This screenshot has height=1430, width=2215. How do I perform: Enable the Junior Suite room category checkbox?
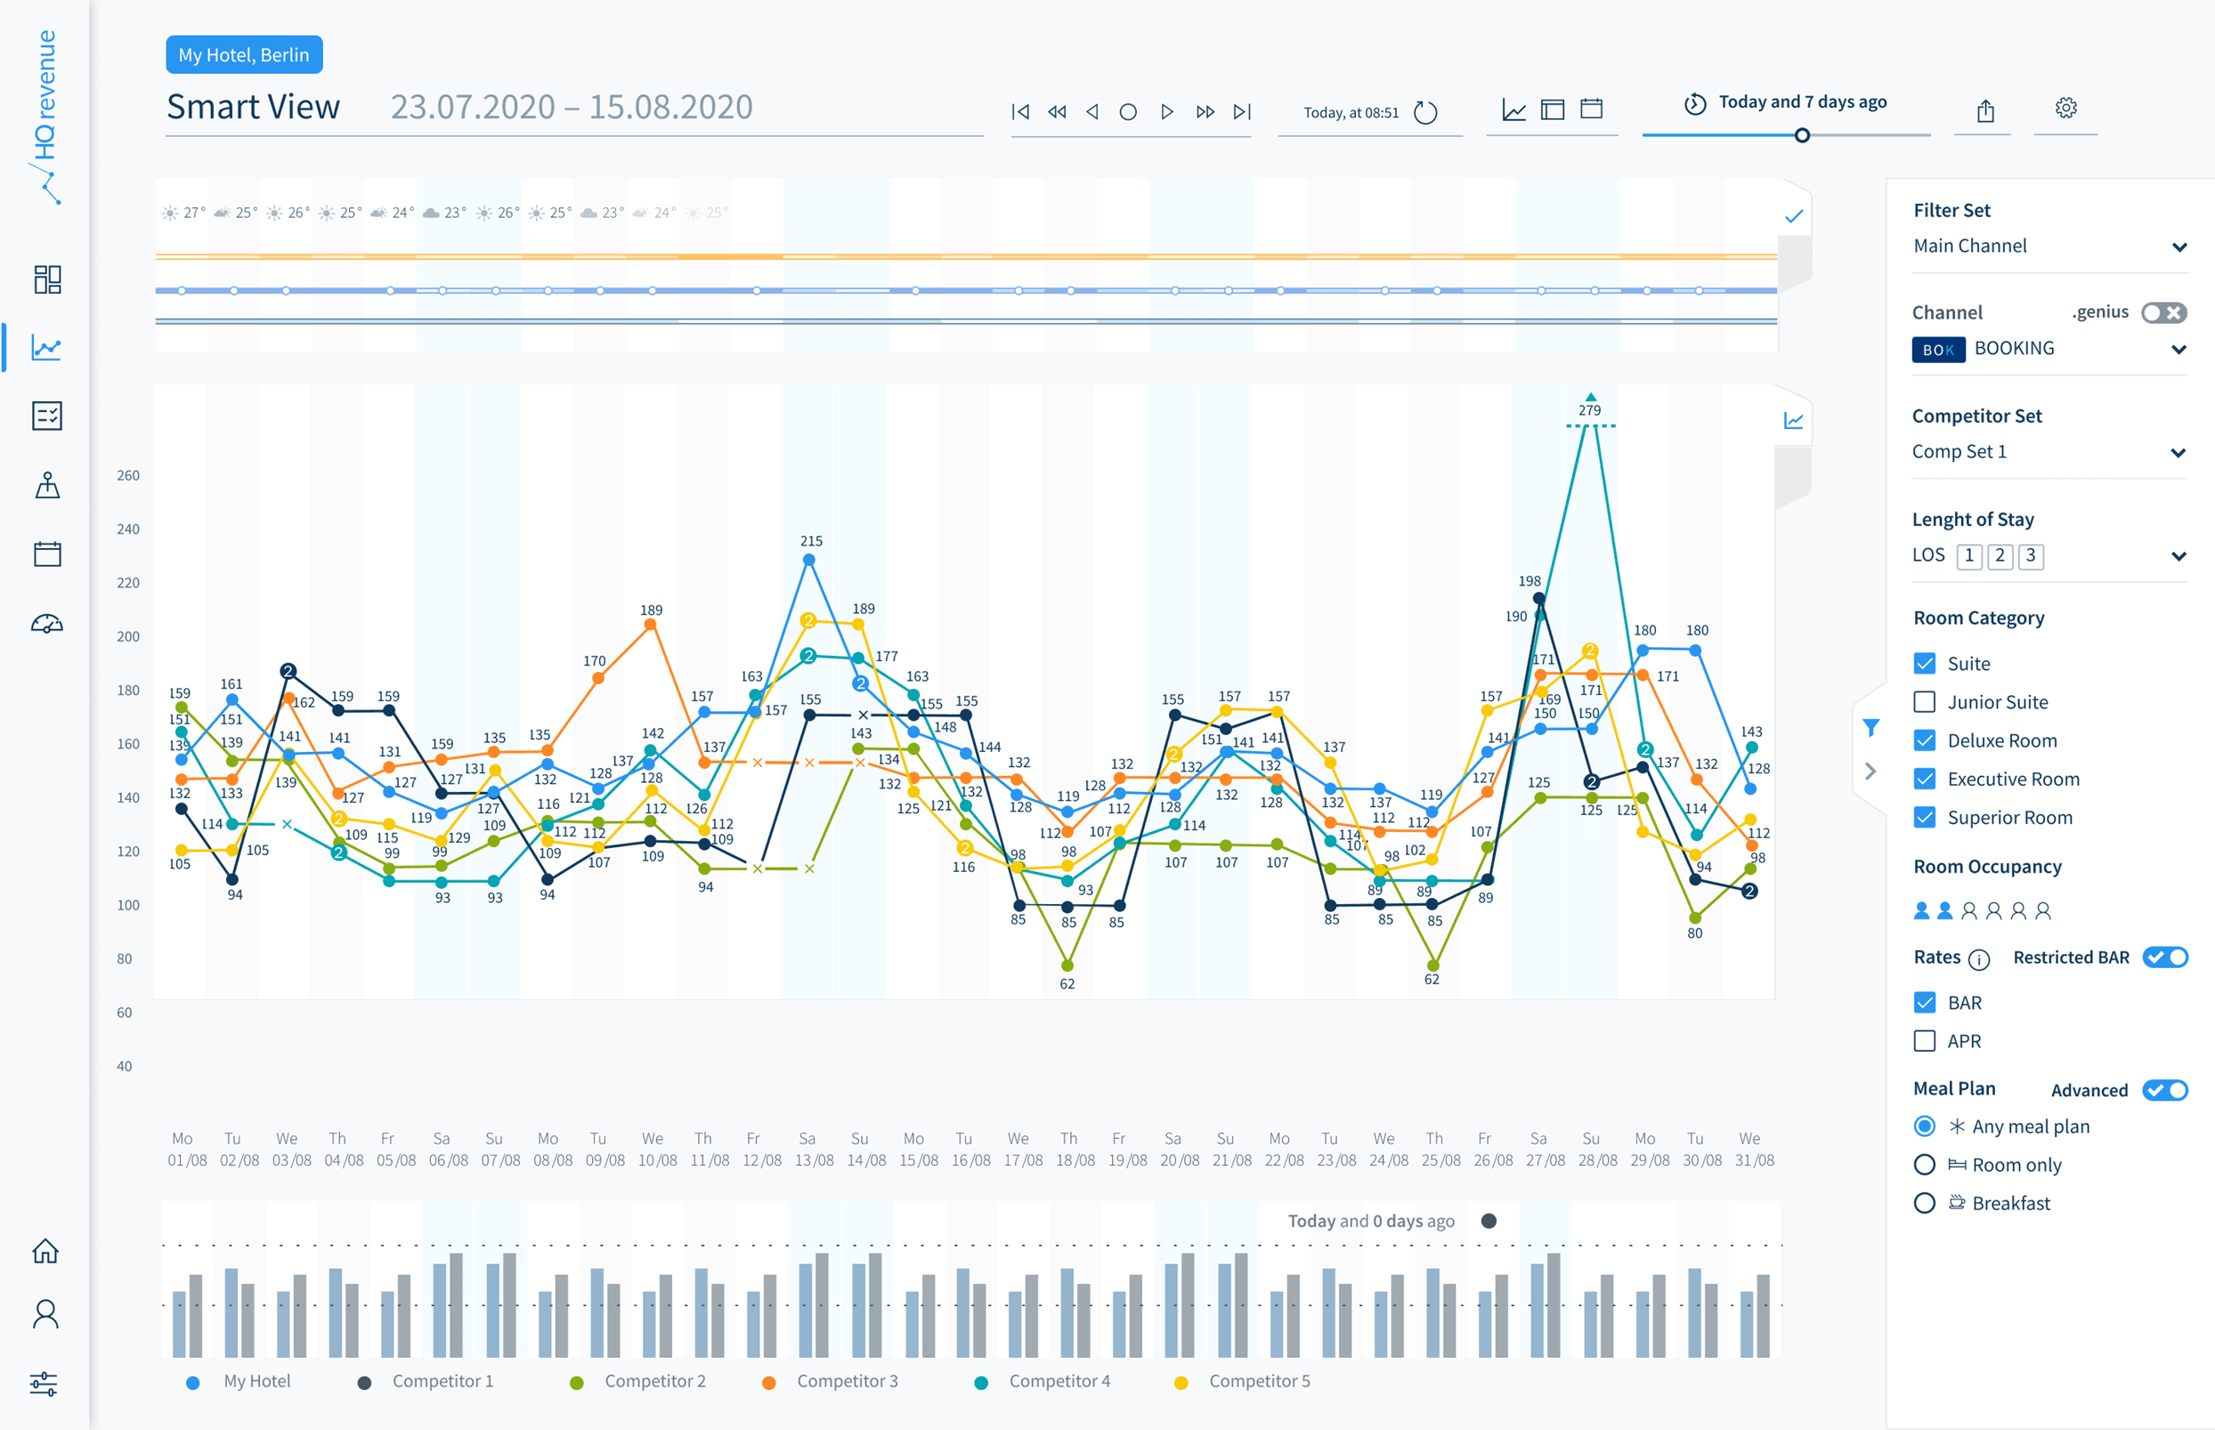(x=1926, y=702)
